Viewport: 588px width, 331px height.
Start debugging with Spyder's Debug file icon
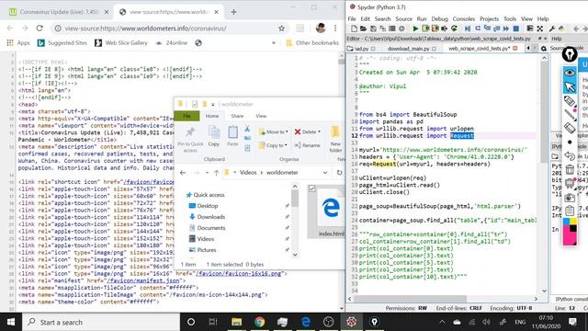(x=468, y=29)
